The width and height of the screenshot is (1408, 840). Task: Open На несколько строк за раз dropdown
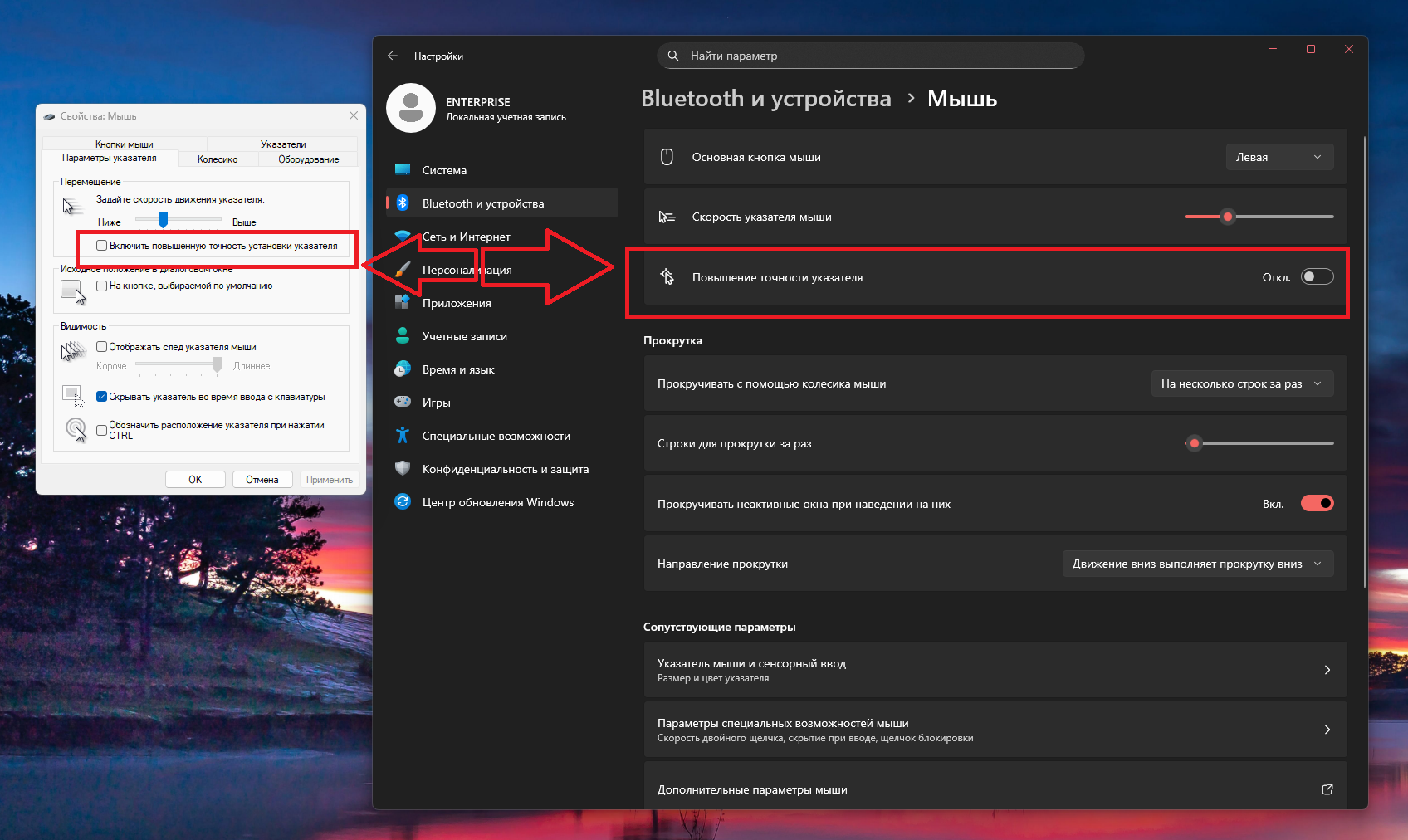pyautogui.click(x=1242, y=383)
